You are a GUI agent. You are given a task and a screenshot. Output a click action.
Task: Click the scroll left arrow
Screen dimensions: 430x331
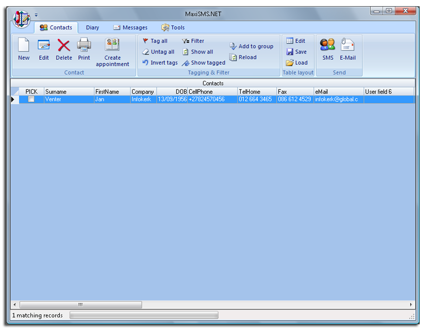tap(14, 304)
